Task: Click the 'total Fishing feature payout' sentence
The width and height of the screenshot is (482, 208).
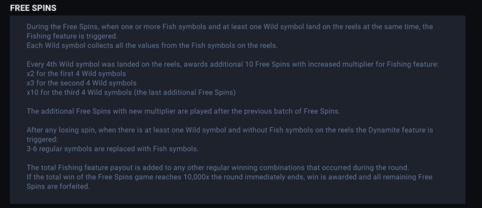Action: point(218,168)
